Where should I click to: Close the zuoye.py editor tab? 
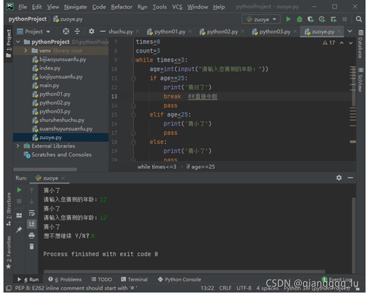tap(339, 31)
